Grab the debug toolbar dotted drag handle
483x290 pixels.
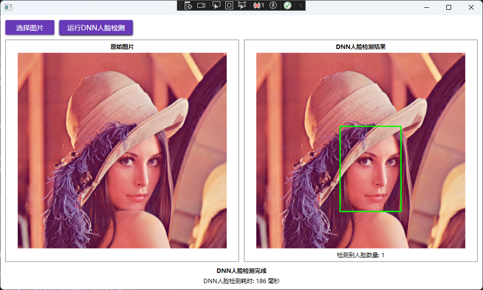click(180, 5)
